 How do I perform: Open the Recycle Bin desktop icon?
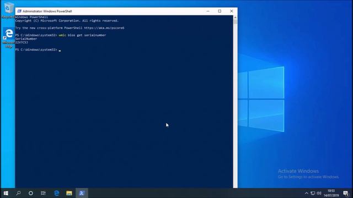pos(8,10)
